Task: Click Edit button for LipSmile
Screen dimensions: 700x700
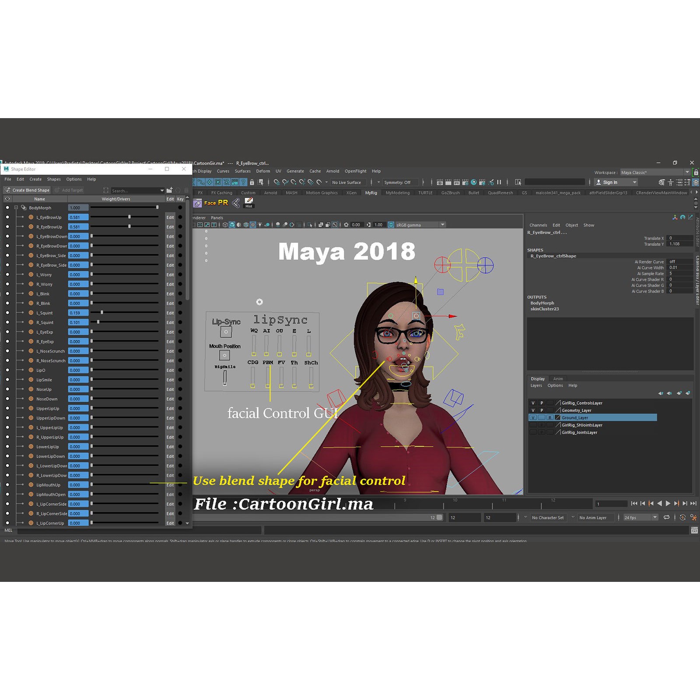Action: (x=170, y=380)
